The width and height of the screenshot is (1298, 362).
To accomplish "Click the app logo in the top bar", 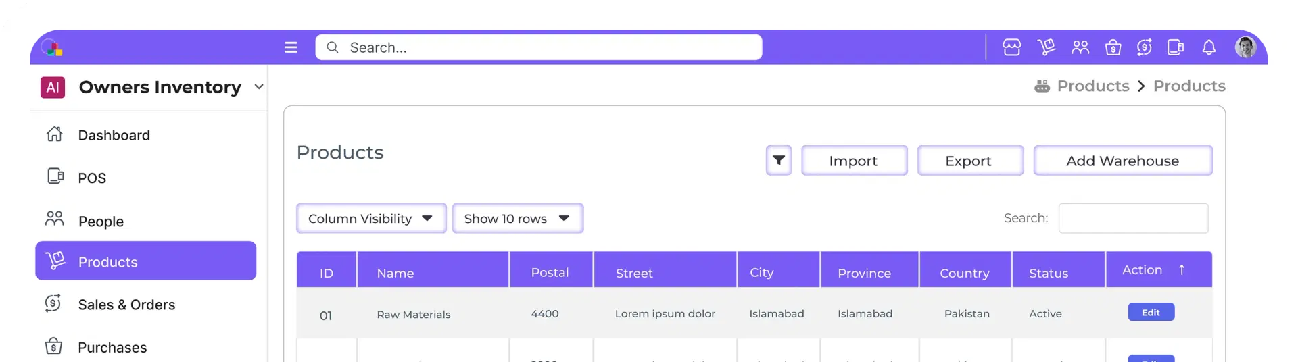I will [51, 47].
